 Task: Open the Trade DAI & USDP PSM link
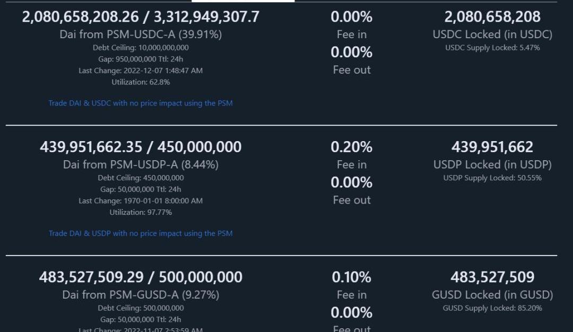pos(141,233)
